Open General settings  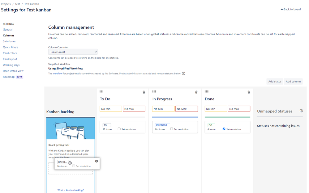(8, 30)
